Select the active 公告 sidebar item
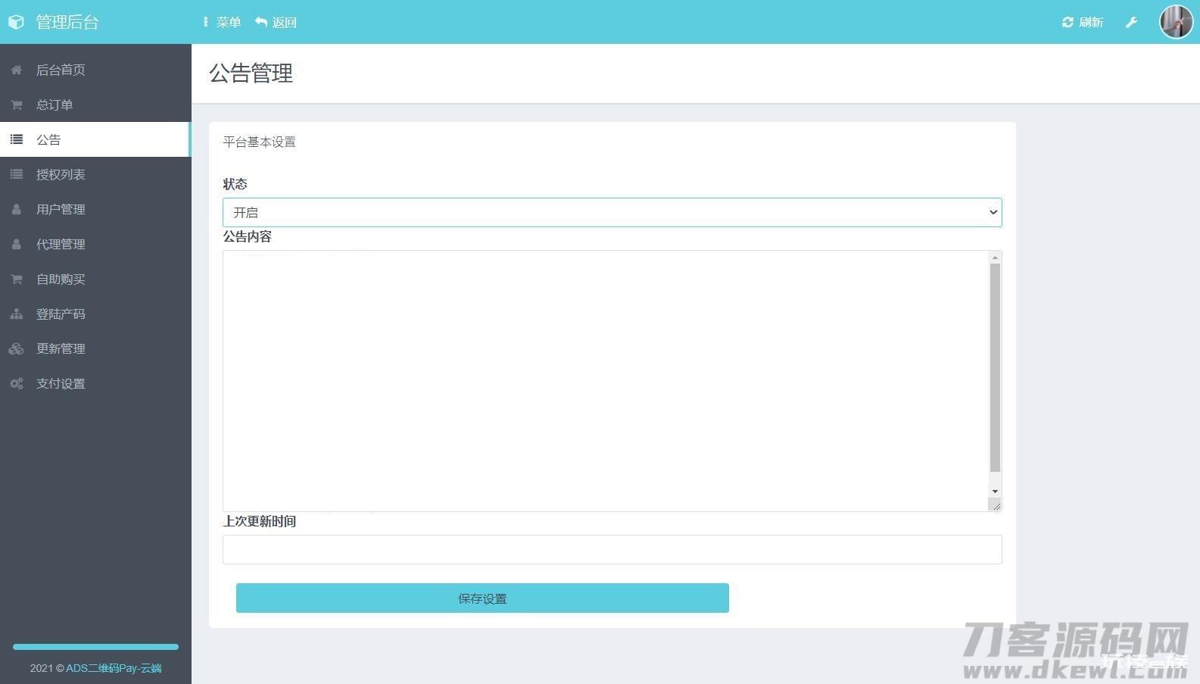Viewport: 1200px width, 684px height. coord(95,139)
